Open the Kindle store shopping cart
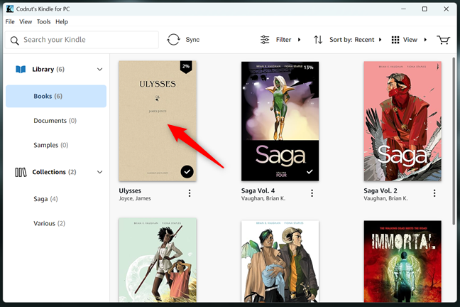 [443, 40]
